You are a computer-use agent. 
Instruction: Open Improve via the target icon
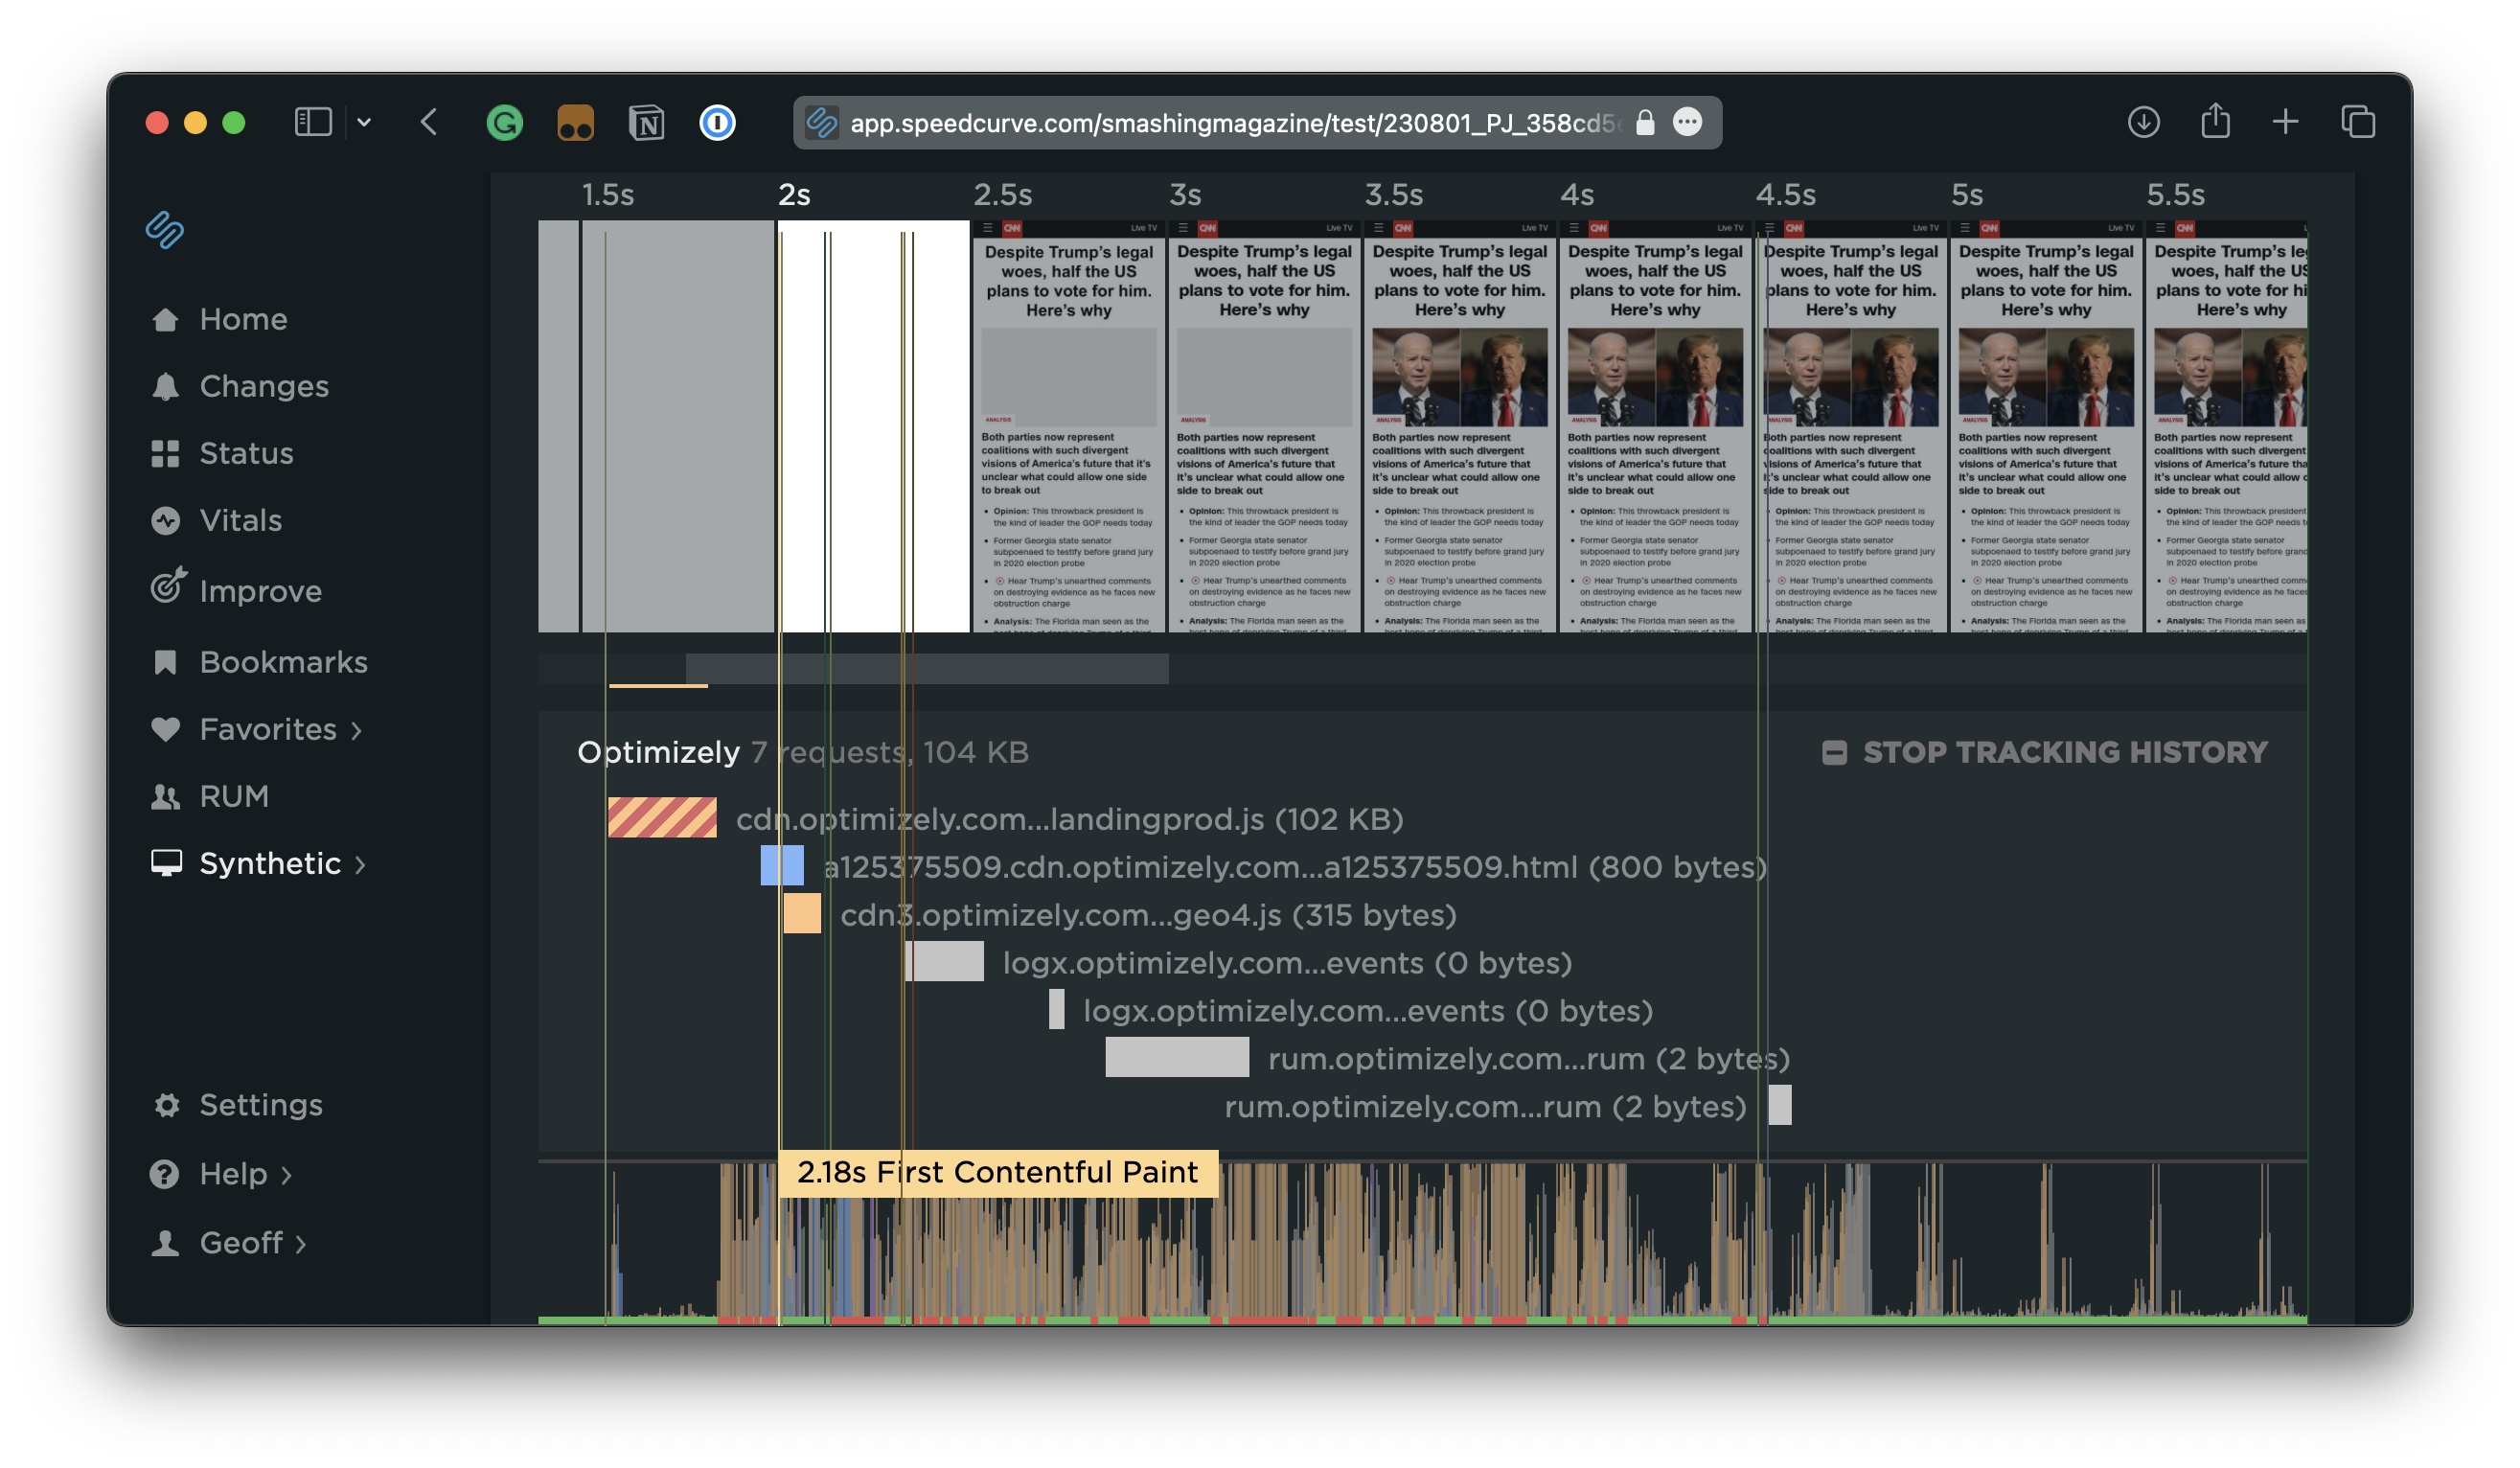(166, 589)
